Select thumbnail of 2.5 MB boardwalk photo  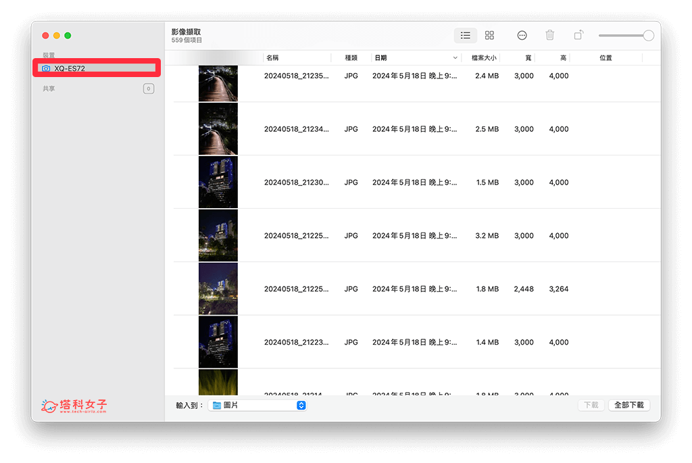(x=218, y=129)
